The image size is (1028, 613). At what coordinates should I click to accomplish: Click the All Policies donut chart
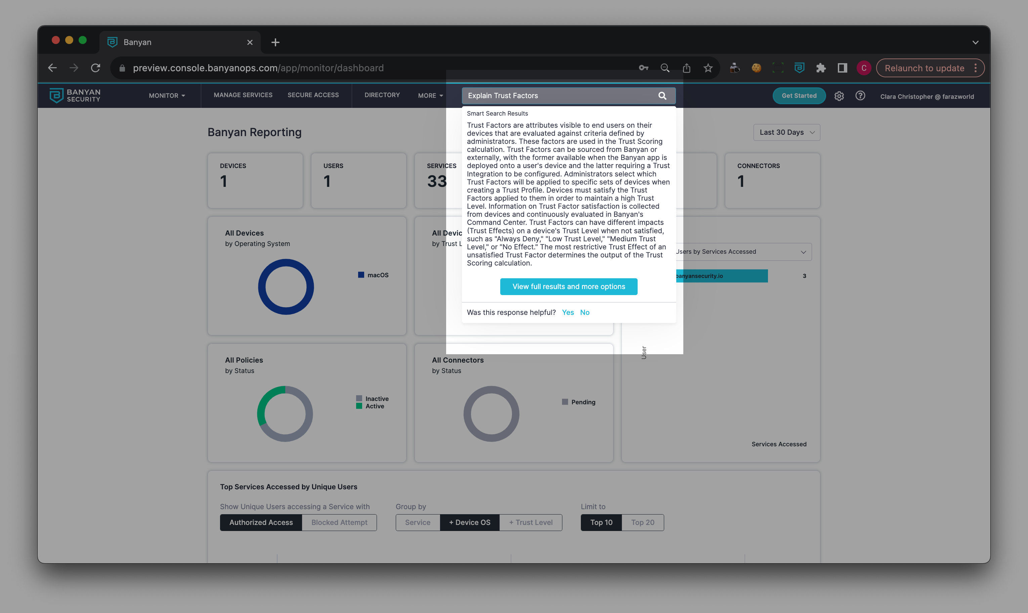point(285,414)
